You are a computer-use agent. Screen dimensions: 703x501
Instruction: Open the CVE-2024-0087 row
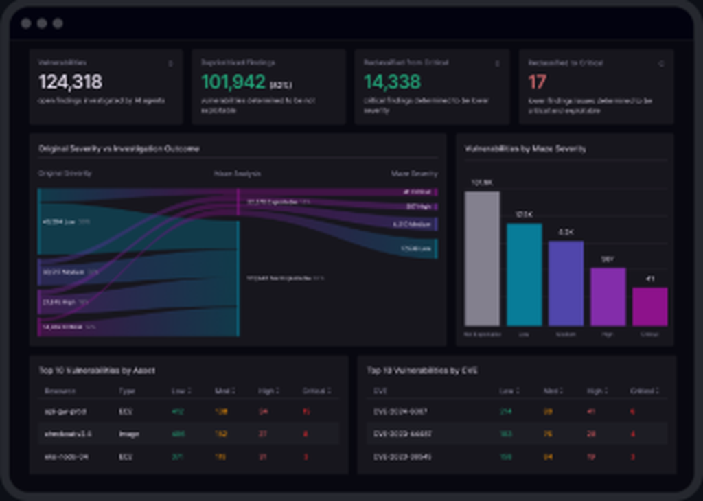(516, 411)
